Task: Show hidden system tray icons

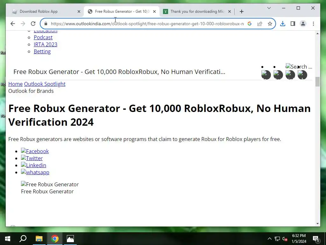Action: (x=269, y=239)
